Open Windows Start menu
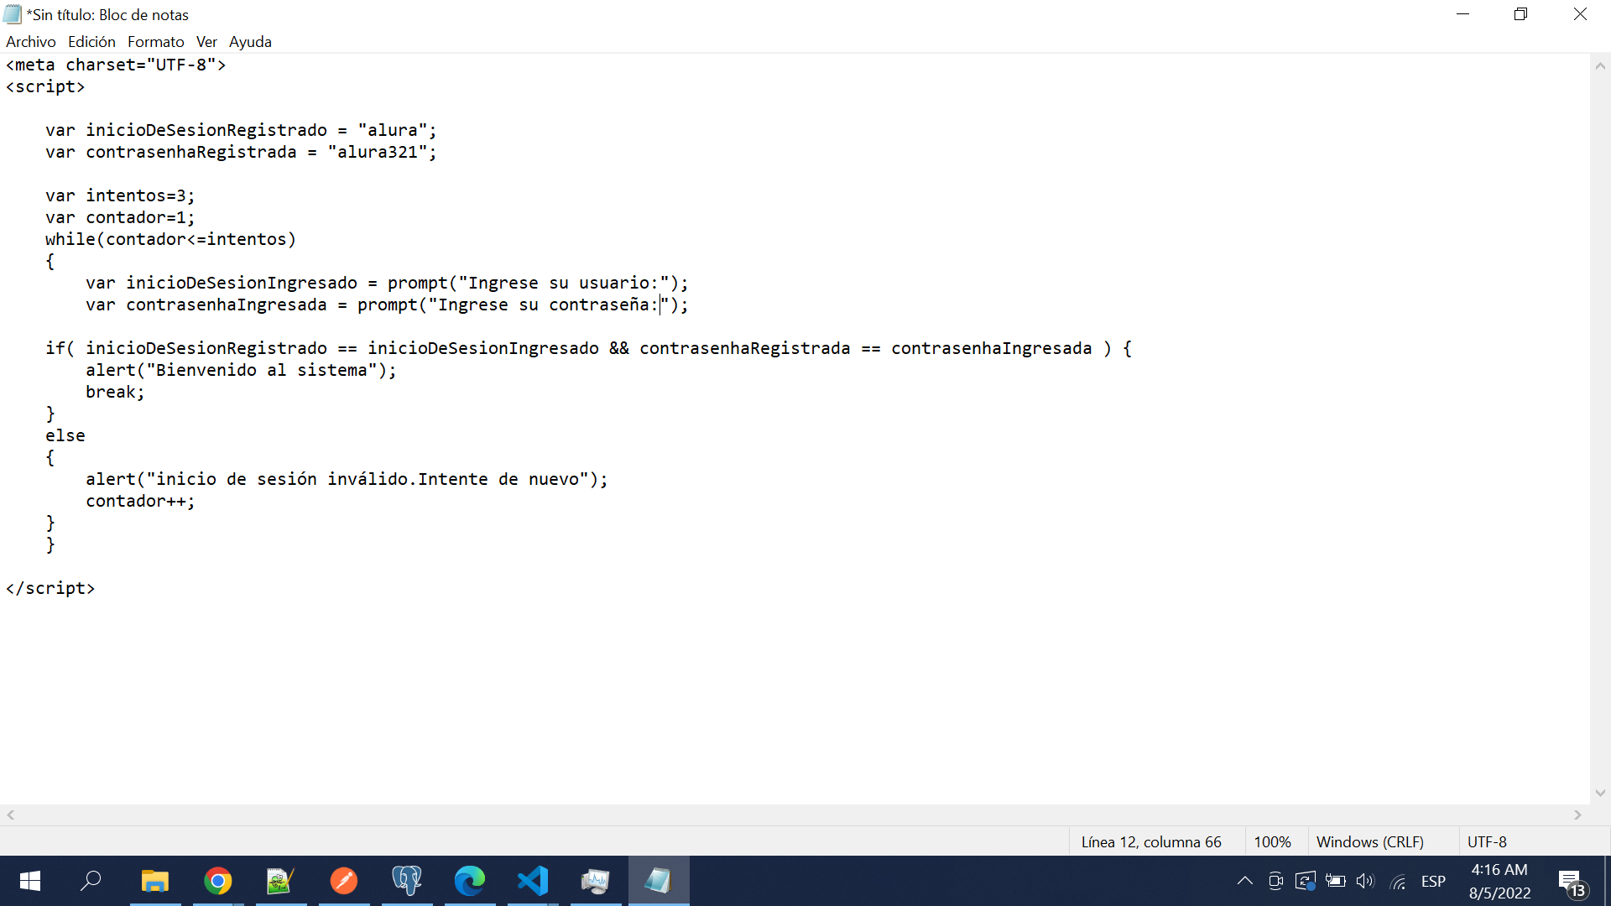The width and height of the screenshot is (1611, 906). click(30, 881)
